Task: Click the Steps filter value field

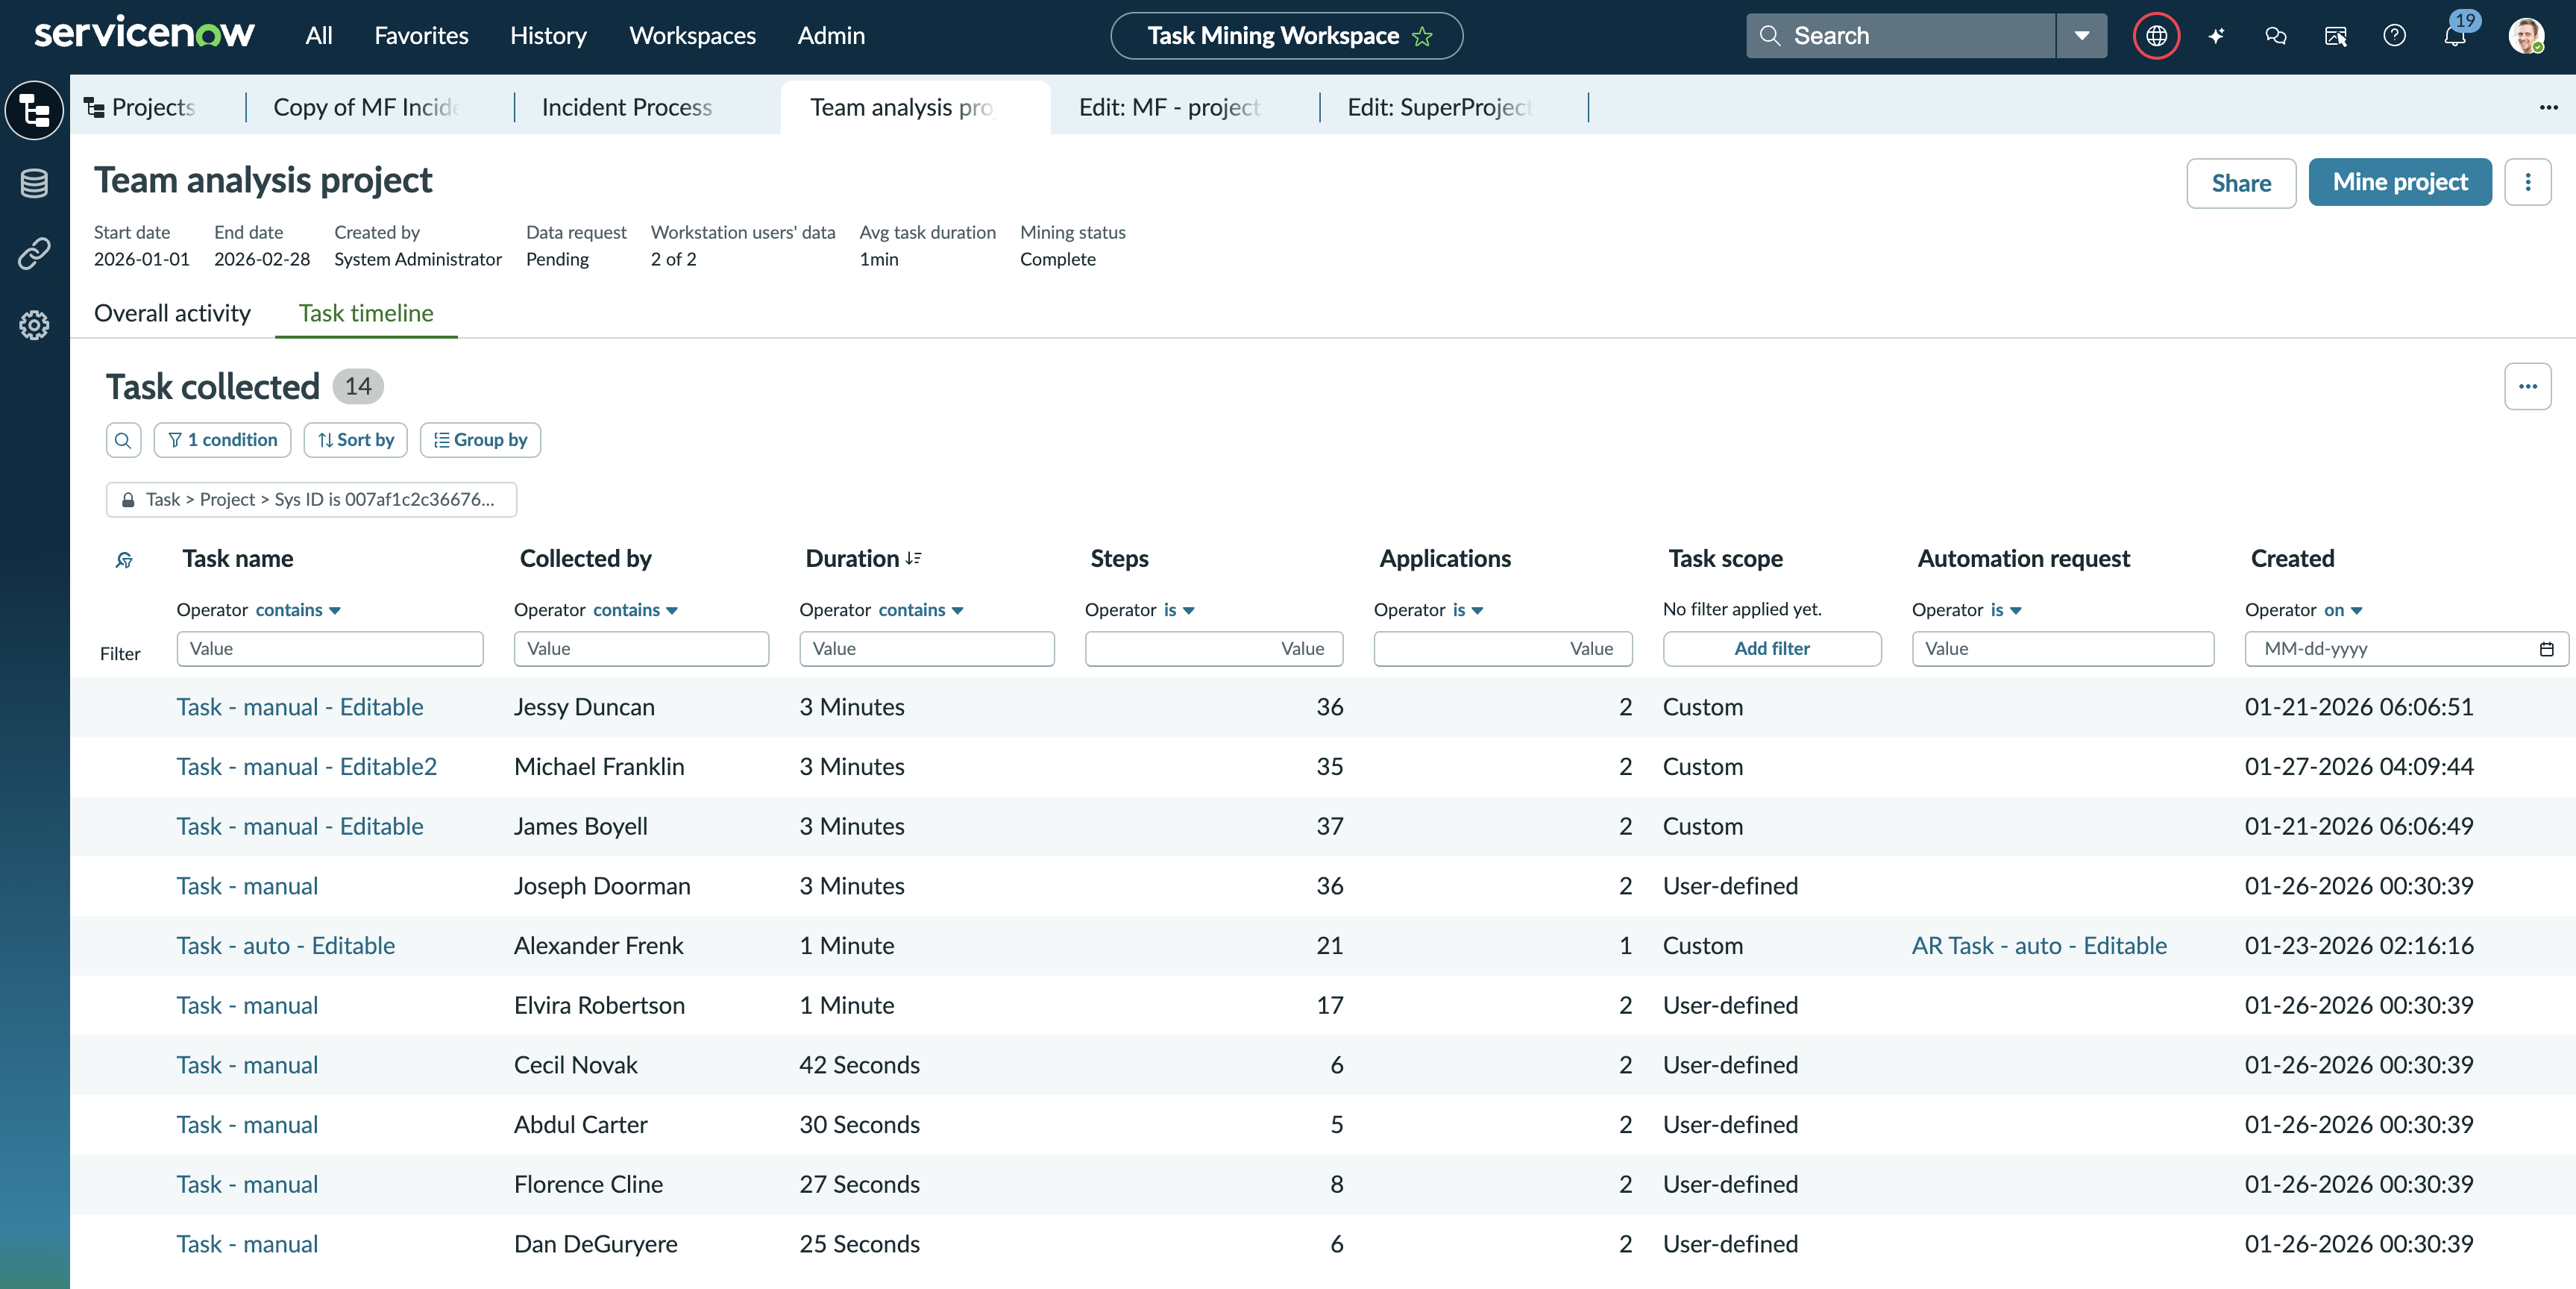Action: tap(1214, 649)
